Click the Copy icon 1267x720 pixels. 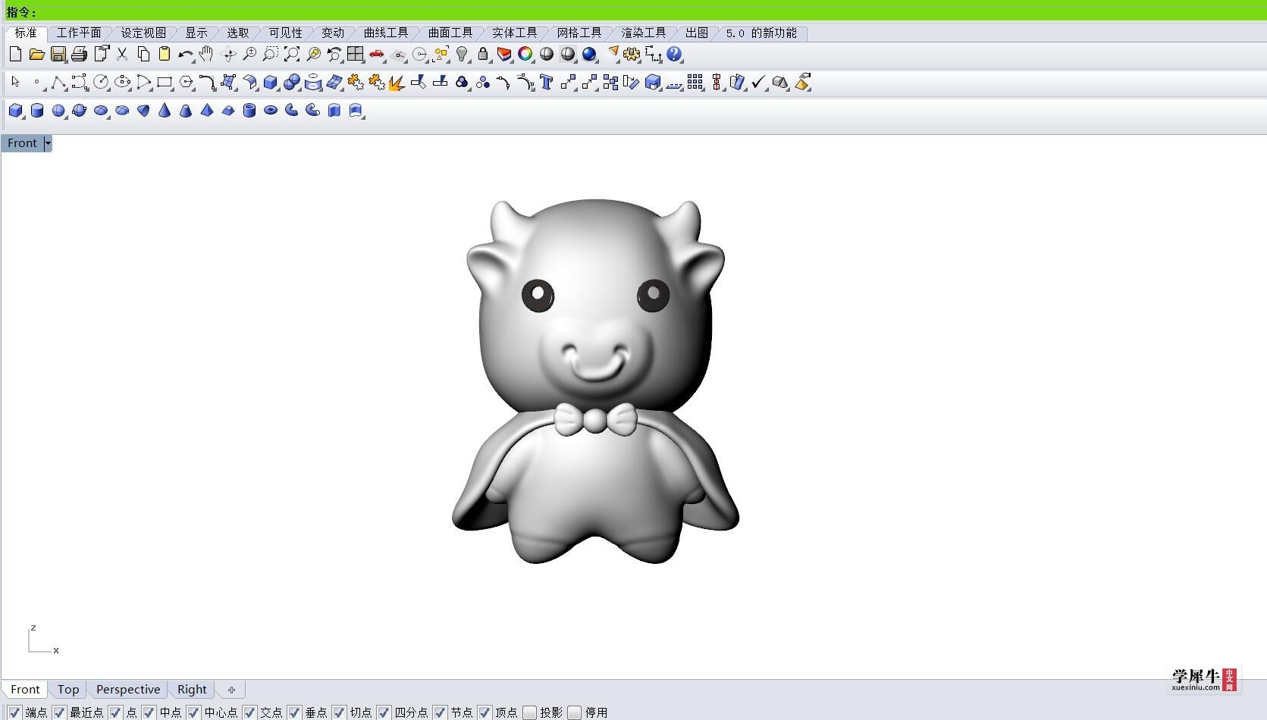coord(143,54)
